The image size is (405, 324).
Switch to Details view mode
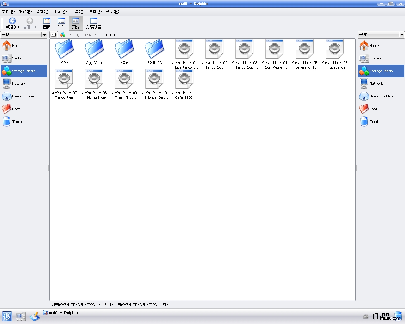click(x=61, y=23)
